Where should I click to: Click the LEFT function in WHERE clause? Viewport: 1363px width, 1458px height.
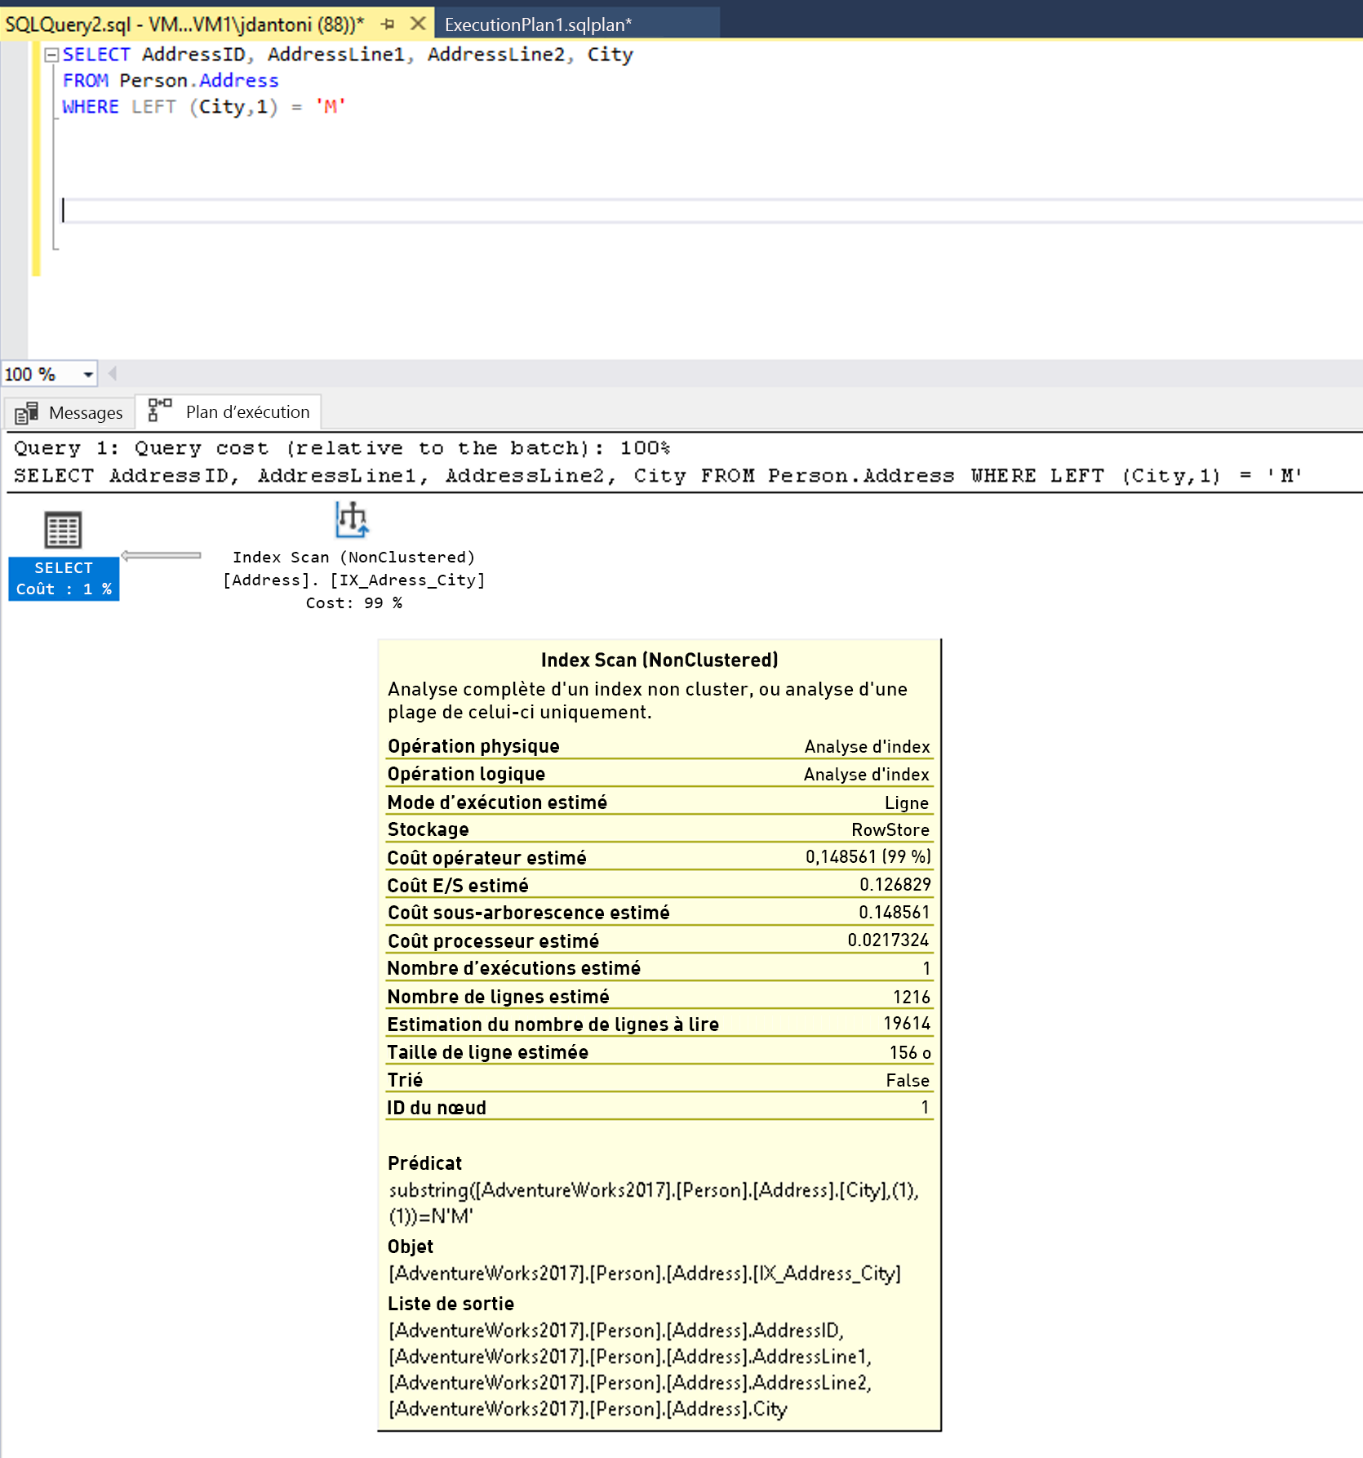coord(153,107)
